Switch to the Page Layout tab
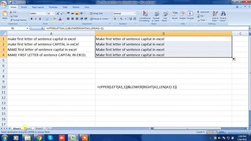 (38, 7)
